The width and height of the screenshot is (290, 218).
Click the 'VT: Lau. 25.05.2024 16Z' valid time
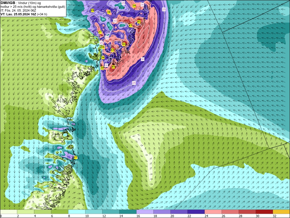pos(18,14)
